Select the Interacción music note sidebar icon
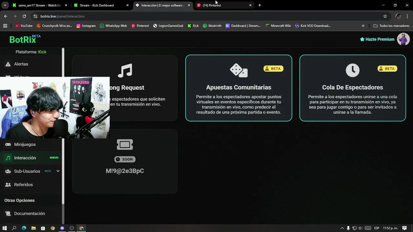This screenshot has height=232, width=413. tap(8, 158)
